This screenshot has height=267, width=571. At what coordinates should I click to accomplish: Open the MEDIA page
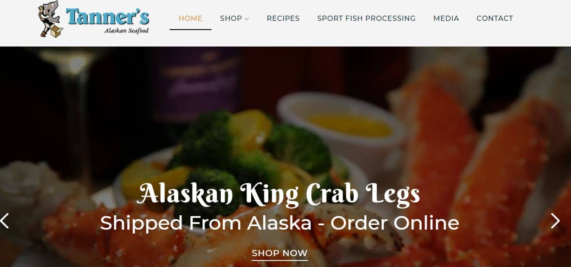pyautogui.click(x=446, y=18)
